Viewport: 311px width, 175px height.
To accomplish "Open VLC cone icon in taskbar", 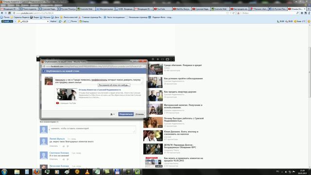I will coord(87,172).
